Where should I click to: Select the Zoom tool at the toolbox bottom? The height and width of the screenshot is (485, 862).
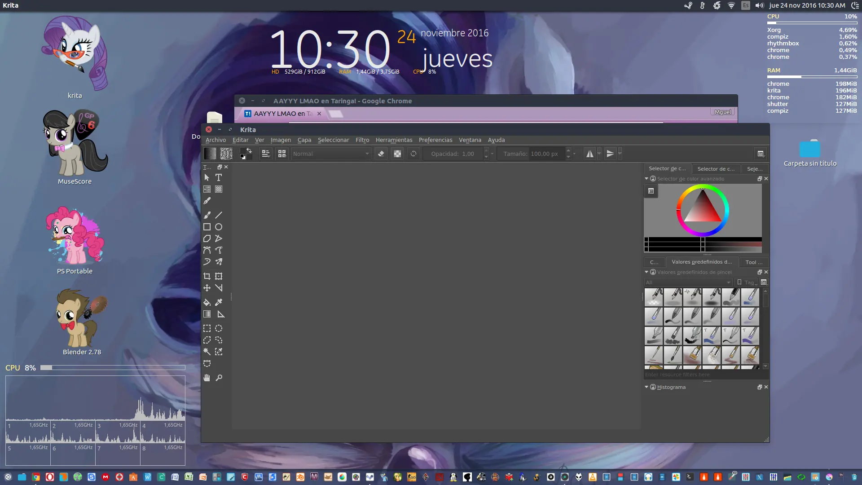click(219, 378)
